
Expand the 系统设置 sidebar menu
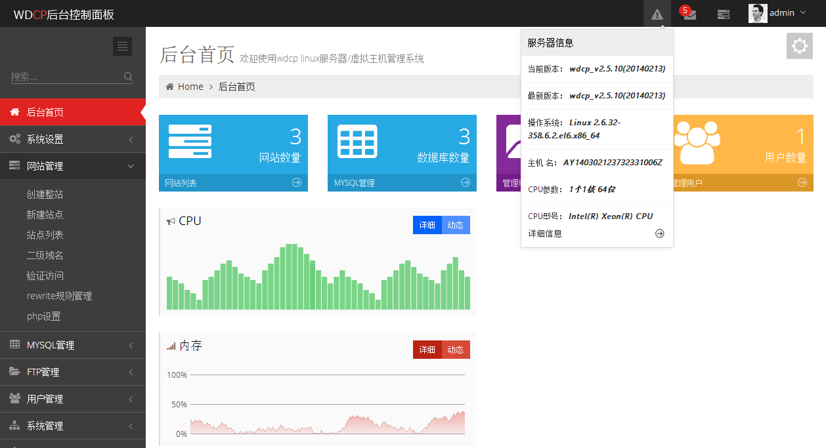click(x=72, y=139)
